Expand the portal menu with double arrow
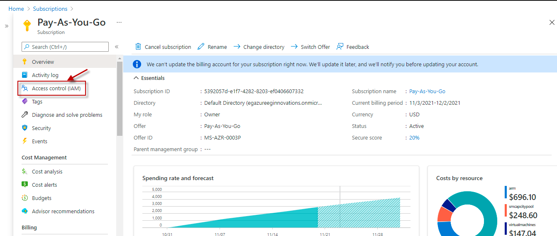Viewport: 557px width, 236px height. [7, 26]
